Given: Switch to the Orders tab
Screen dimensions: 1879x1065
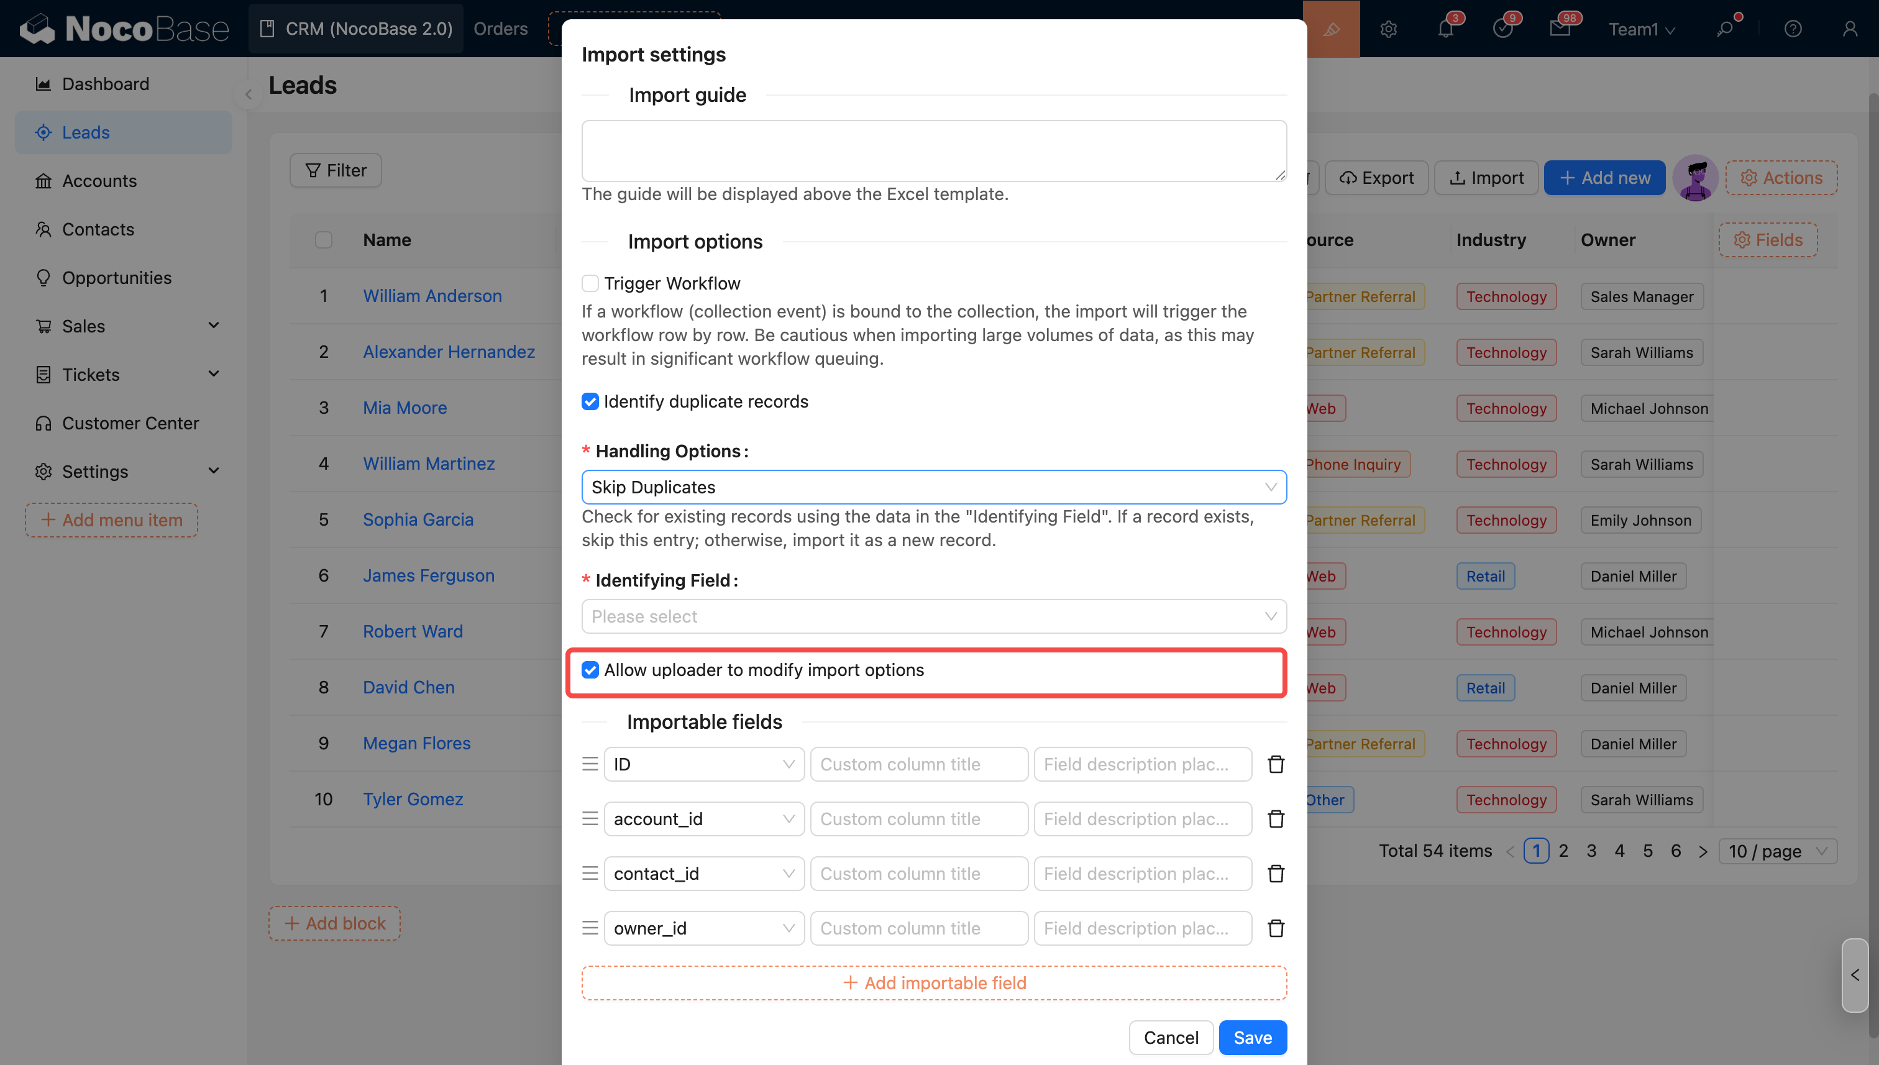Looking at the screenshot, I should [x=500, y=29].
